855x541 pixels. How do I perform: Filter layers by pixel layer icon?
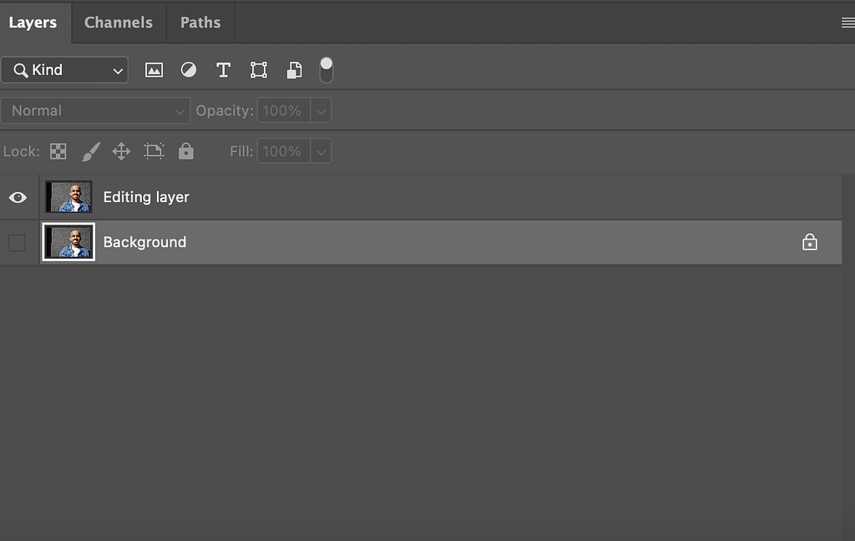pyautogui.click(x=154, y=70)
